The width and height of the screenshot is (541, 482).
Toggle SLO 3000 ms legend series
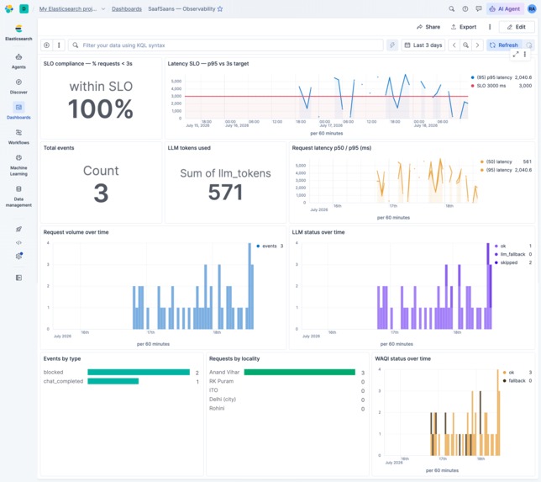[491, 86]
